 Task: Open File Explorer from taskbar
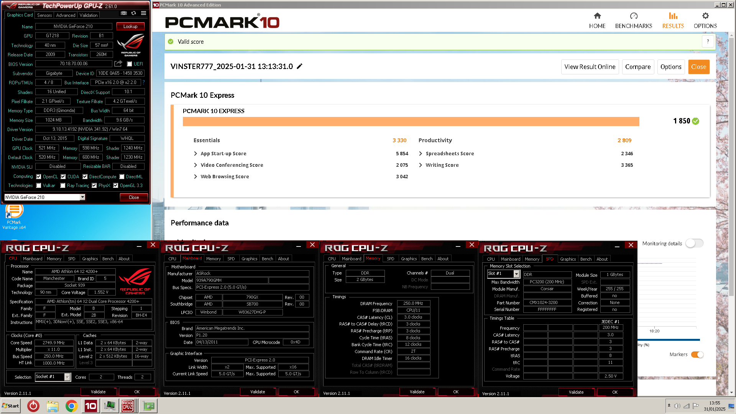[x=53, y=406]
